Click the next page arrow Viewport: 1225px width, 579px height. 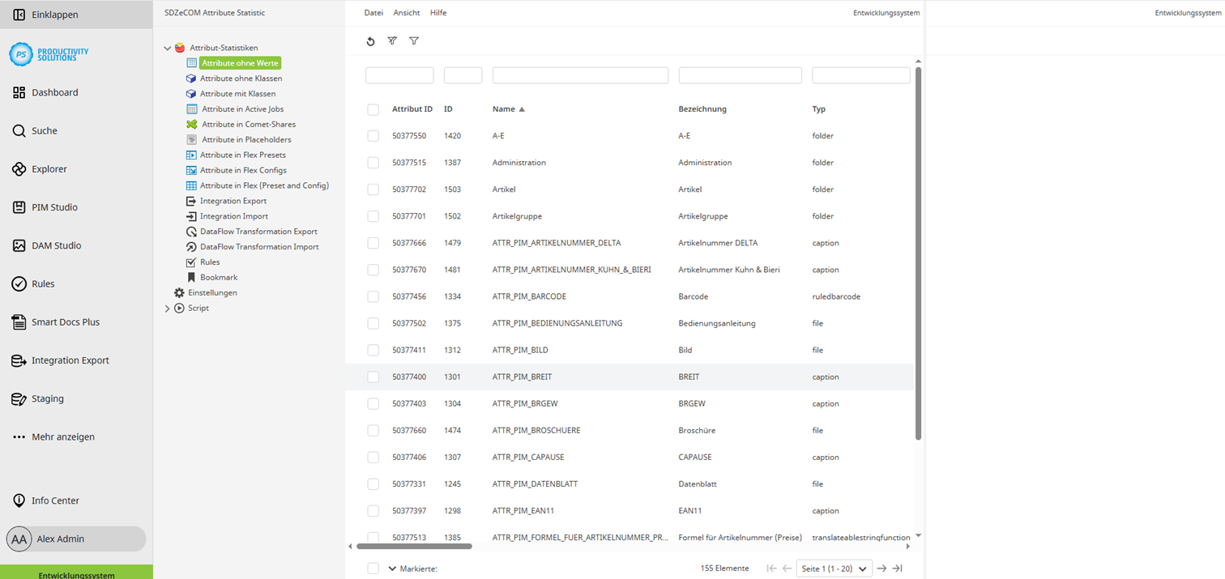pos(881,568)
